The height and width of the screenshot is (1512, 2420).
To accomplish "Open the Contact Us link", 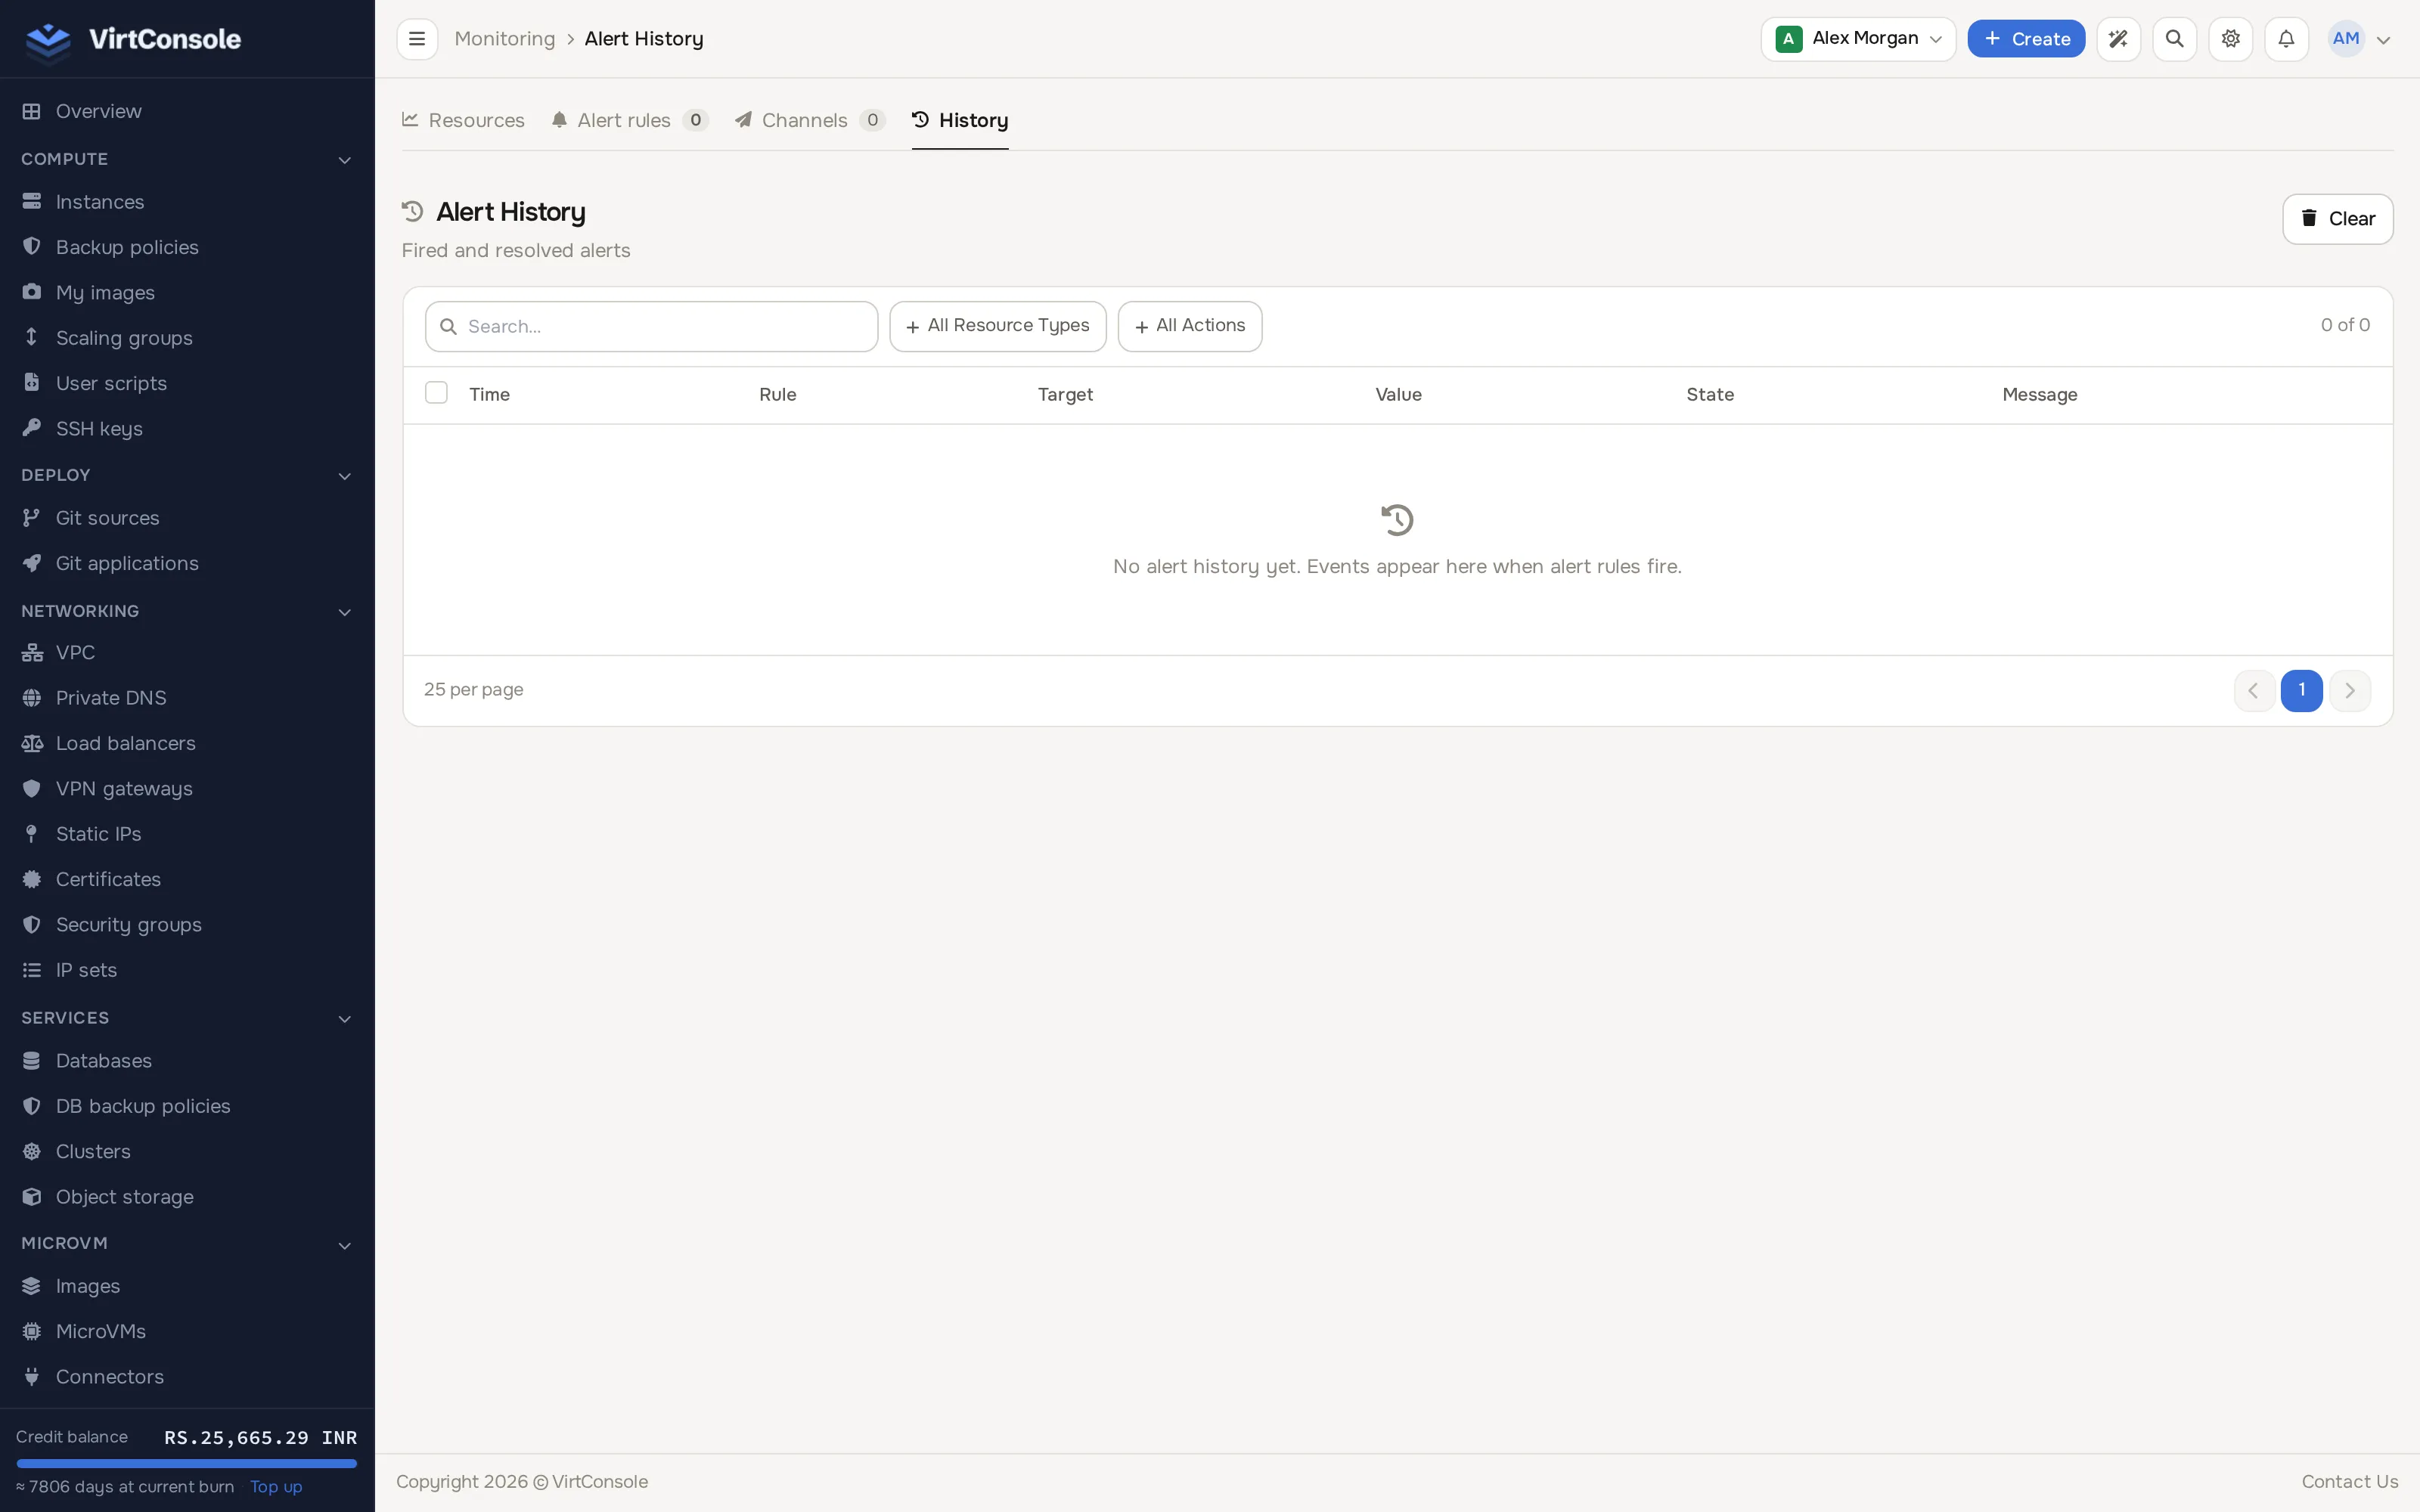I will pos(2349,1482).
